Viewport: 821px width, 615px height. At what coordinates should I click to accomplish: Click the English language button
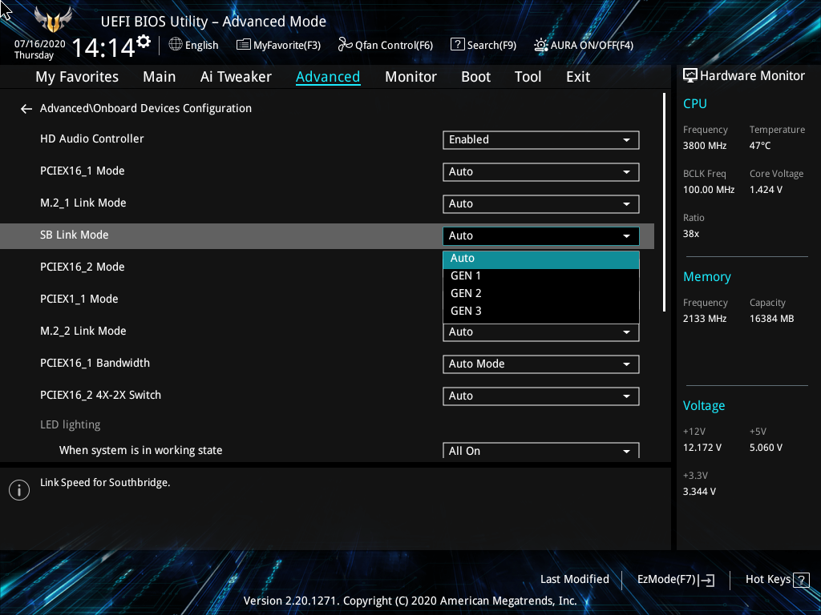tap(194, 45)
